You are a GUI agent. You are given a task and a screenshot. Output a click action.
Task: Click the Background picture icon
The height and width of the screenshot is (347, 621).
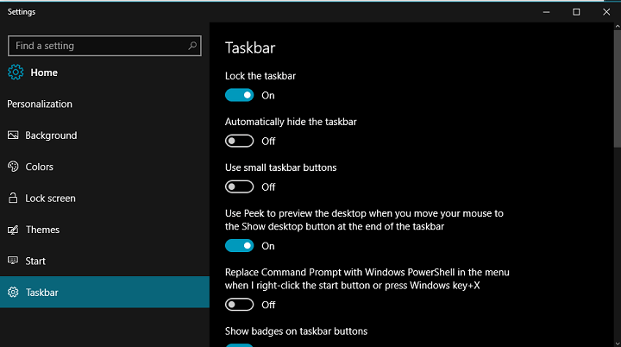click(13, 136)
